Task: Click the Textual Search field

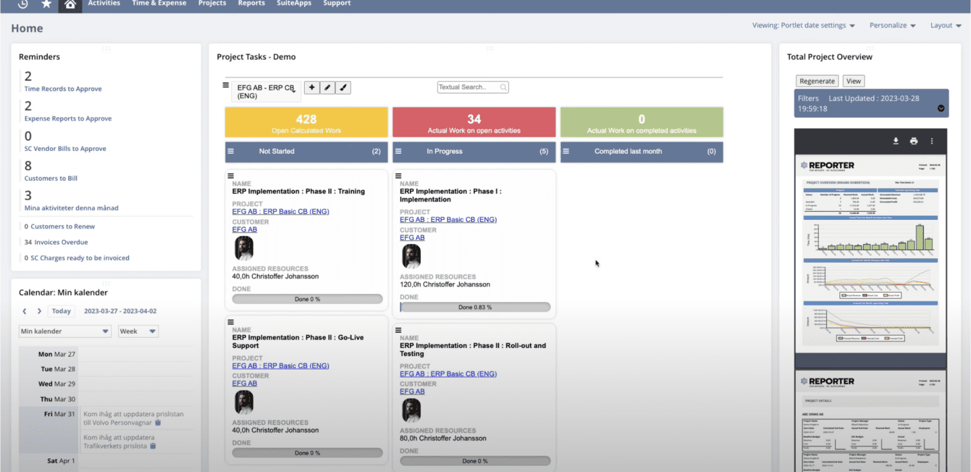Action: pos(473,88)
